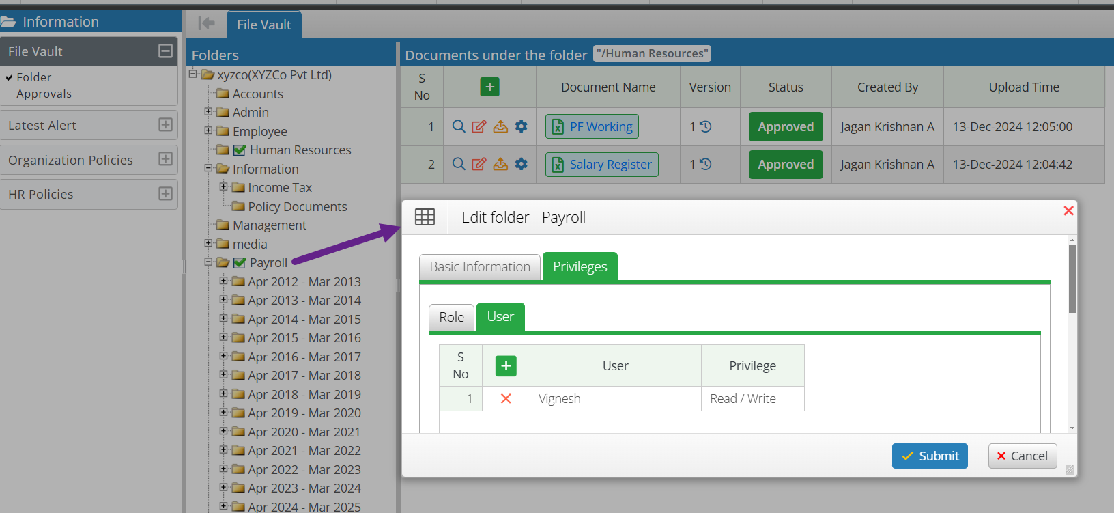1114x513 pixels.
Task: Click the Edit folder dialog scrollbar
Action: point(1072,280)
